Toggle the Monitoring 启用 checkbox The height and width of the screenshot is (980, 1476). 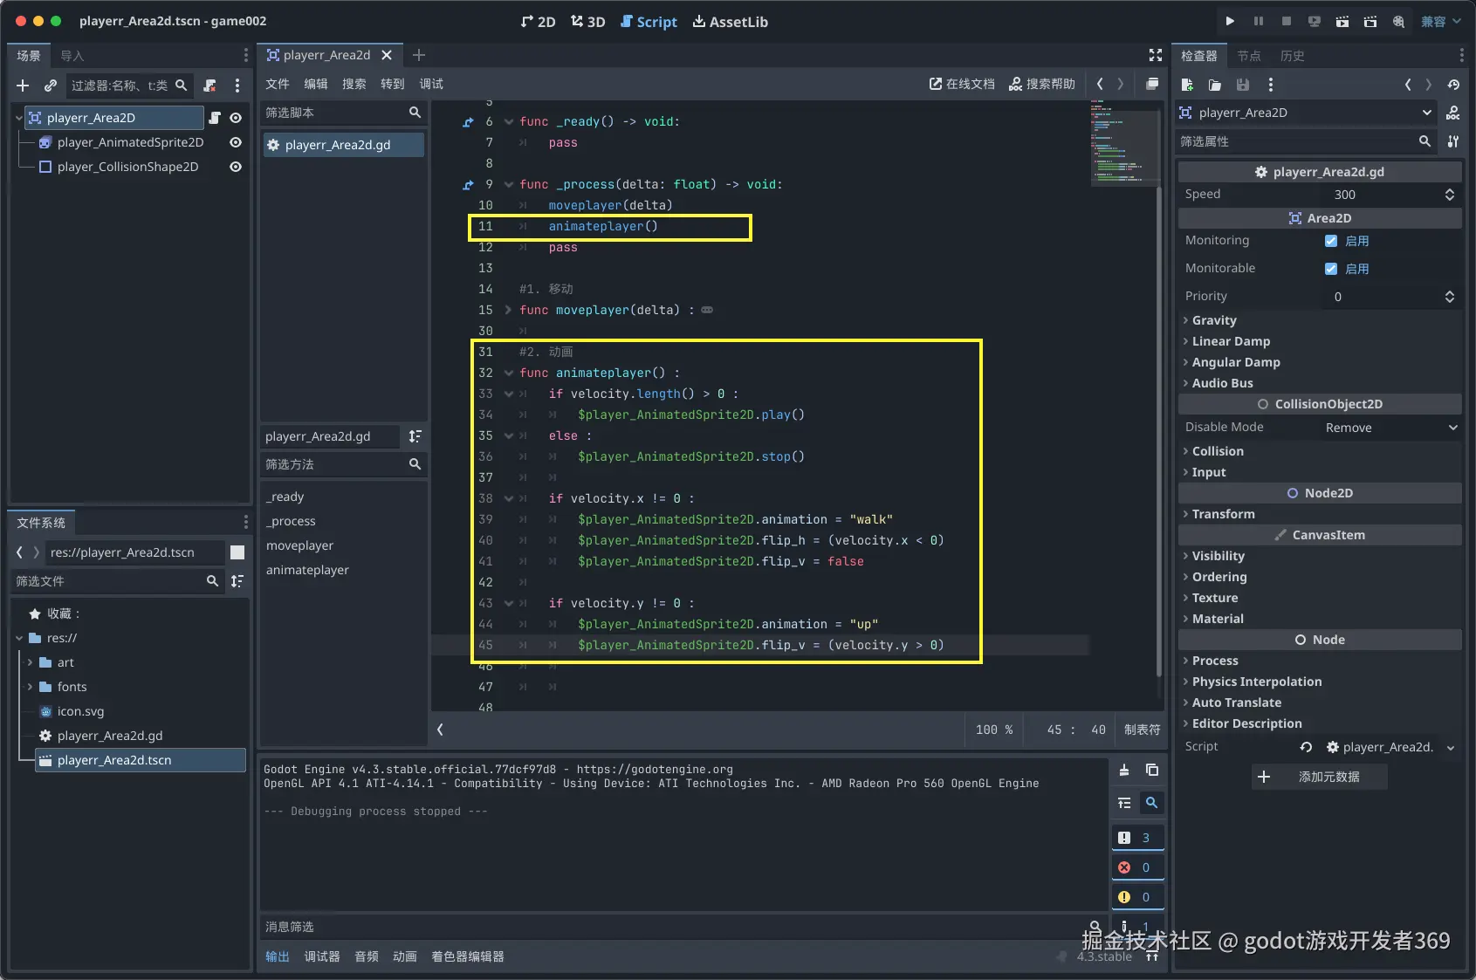(x=1331, y=241)
